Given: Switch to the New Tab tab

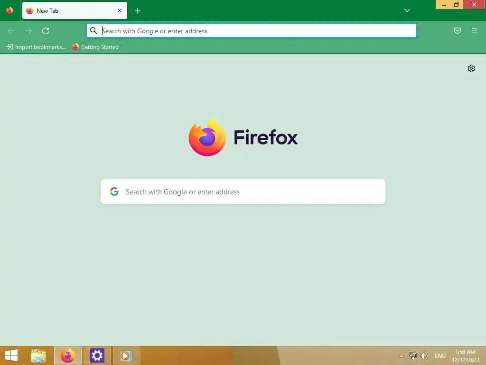Looking at the screenshot, I should click(x=75, y=10).
